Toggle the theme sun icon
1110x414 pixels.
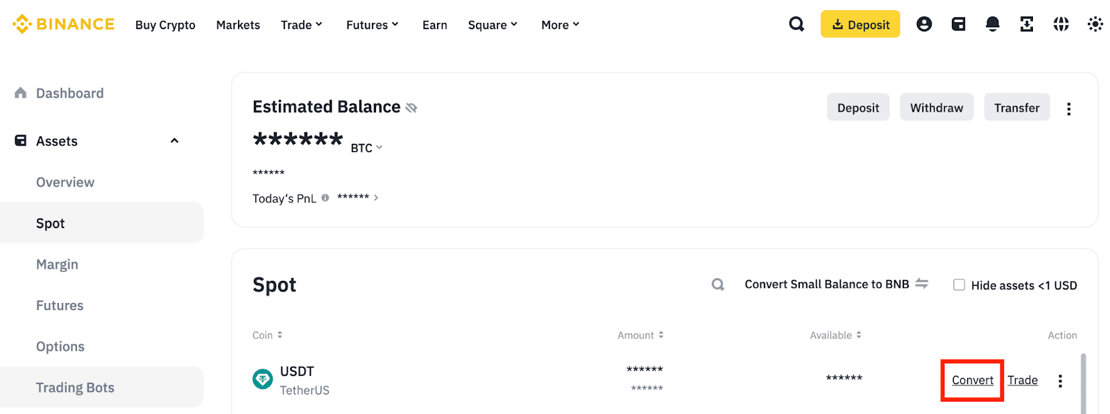point(1095,24)
